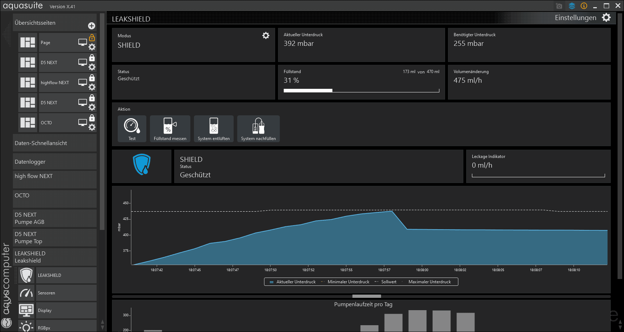Expand the Datenlogger section
The width and height of the screenshot is (624, 332).
tap(55, 162)
